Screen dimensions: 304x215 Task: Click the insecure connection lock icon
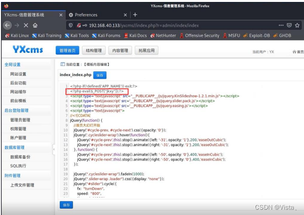(79, 25)
